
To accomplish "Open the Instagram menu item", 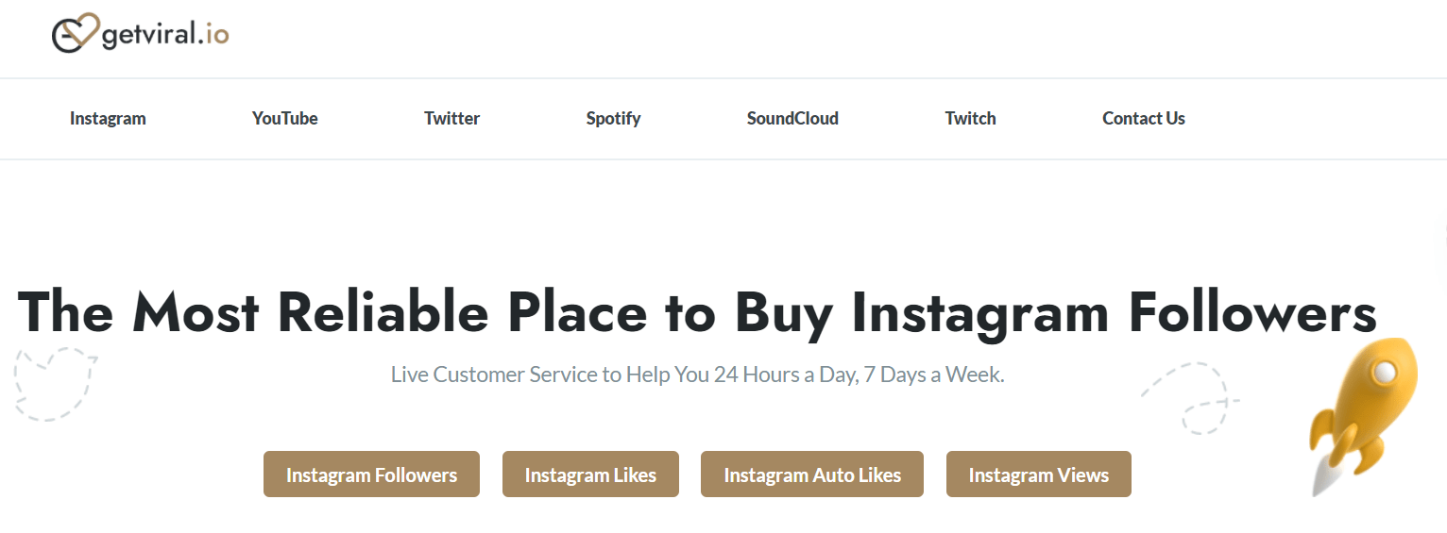I will 108,119.
